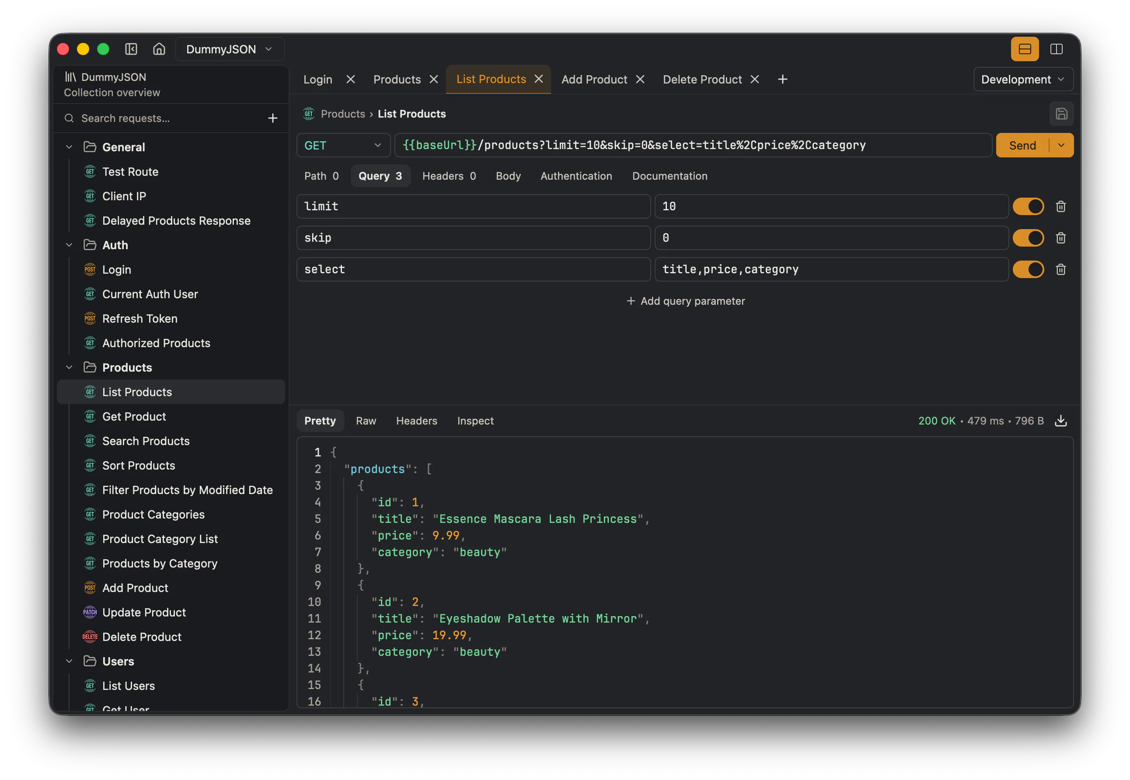Open the Development environment dropdown

pyautogui.click(x=1022, y=79)
